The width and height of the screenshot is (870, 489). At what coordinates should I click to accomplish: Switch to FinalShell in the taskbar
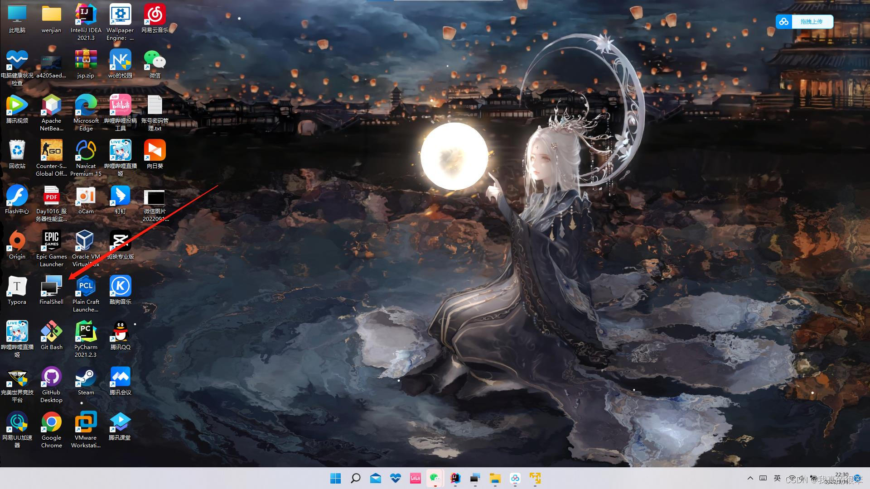tap(475, 478)
